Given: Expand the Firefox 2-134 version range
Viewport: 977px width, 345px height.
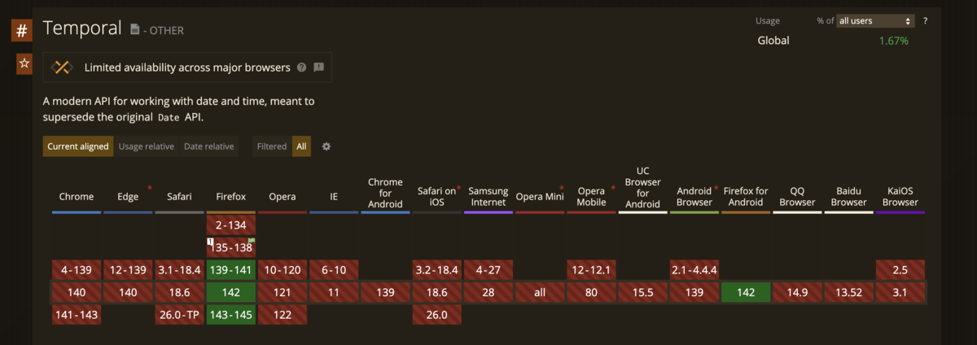Looking at the screenshot, I should pos(231,225).
